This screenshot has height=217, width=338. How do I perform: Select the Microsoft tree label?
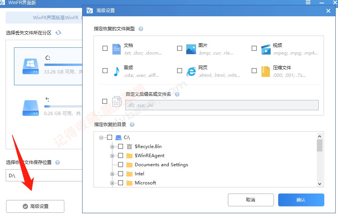pos(145,183)
